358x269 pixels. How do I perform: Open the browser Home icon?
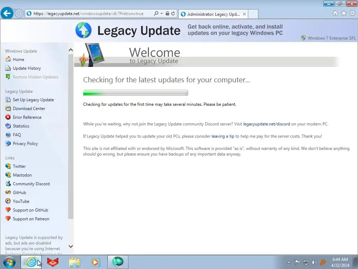coord(335,13)
